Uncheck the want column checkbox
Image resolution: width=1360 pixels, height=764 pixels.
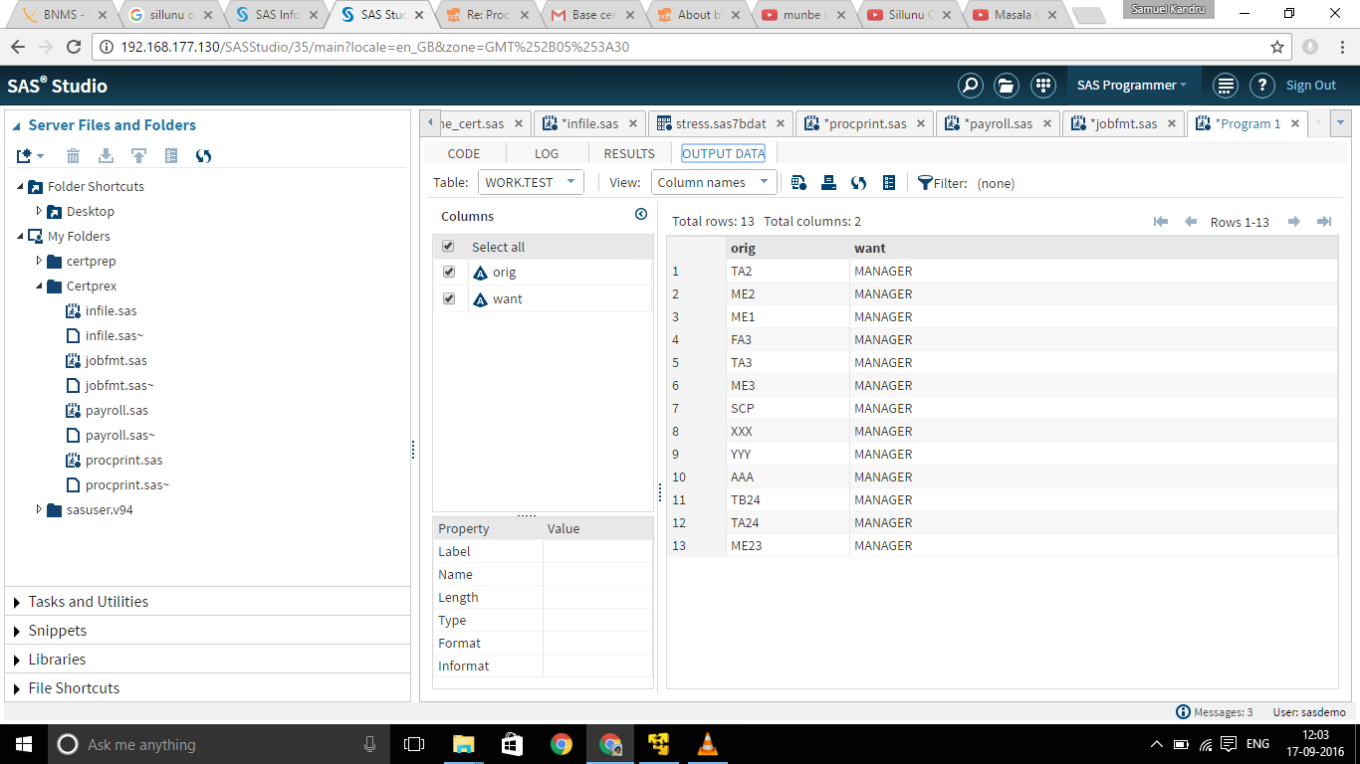click(448, 298)
